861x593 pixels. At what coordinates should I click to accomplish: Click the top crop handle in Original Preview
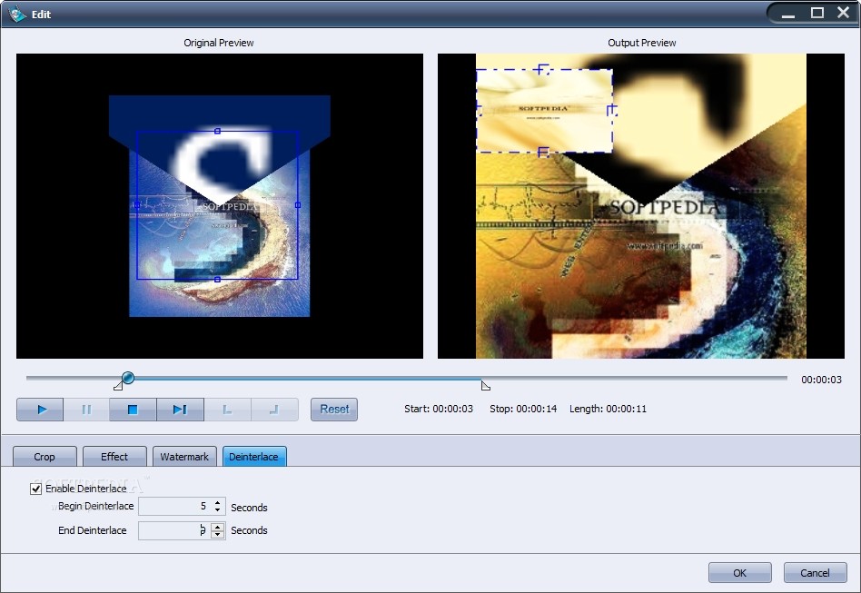pyautogui.click(x=217, y=132)
